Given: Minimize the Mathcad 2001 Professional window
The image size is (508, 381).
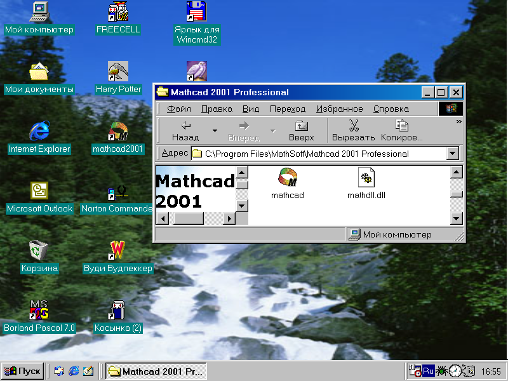Looking at the screenshot, I should click(428, 92).
